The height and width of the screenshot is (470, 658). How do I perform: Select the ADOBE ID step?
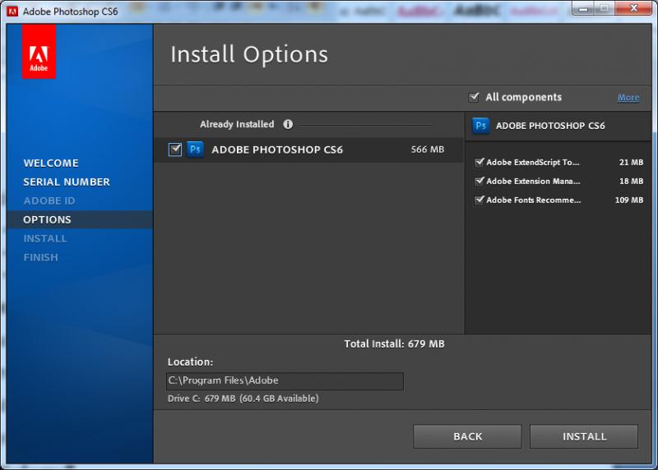coord(49,200)
